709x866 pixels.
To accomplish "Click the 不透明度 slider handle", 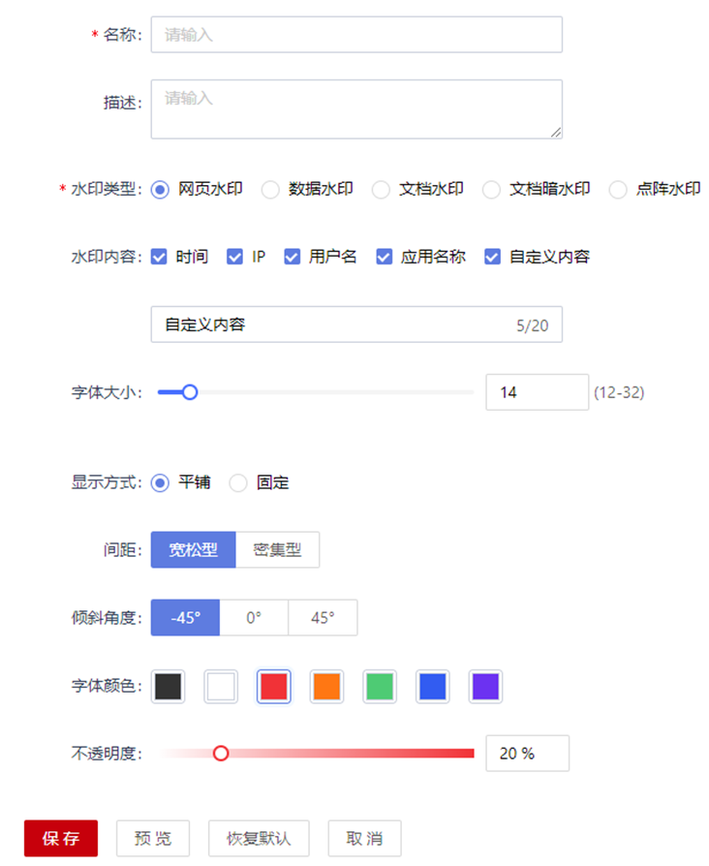I will point(221,754).
